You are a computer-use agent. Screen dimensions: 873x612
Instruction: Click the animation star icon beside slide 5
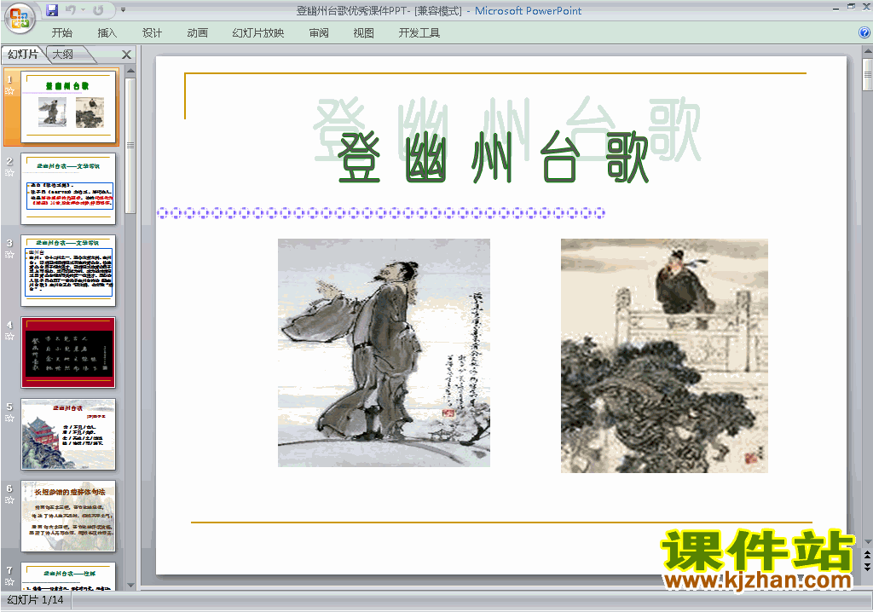click(x=9, y=419)
